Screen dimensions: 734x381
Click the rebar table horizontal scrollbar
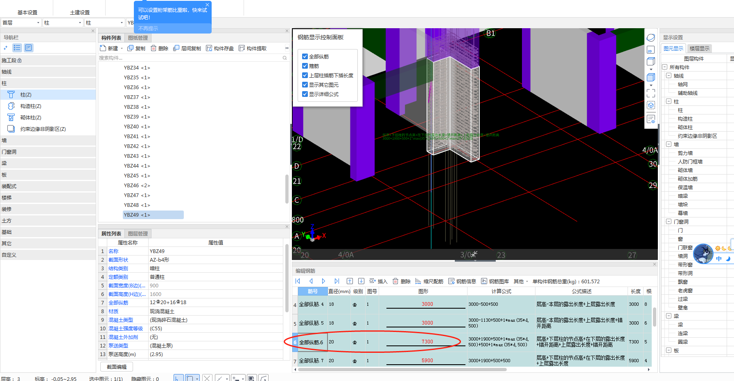(402, 370)
